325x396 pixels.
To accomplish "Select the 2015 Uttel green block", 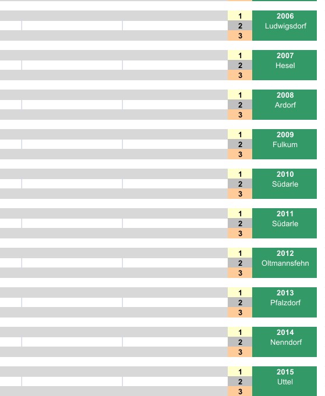I will pos(284,381).
